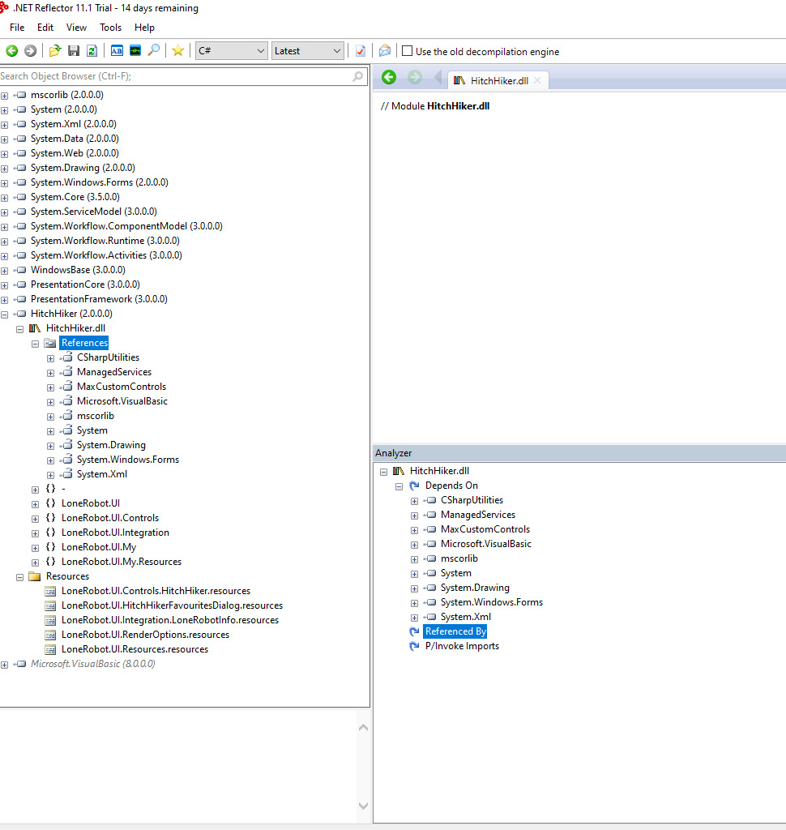786x830 pixels.
Task: Select Referenced By in the Analyzer
Action: (455, 631)
